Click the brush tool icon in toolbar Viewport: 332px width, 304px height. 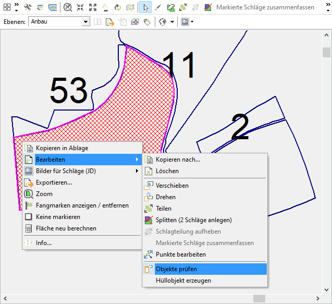click(158, 7)
